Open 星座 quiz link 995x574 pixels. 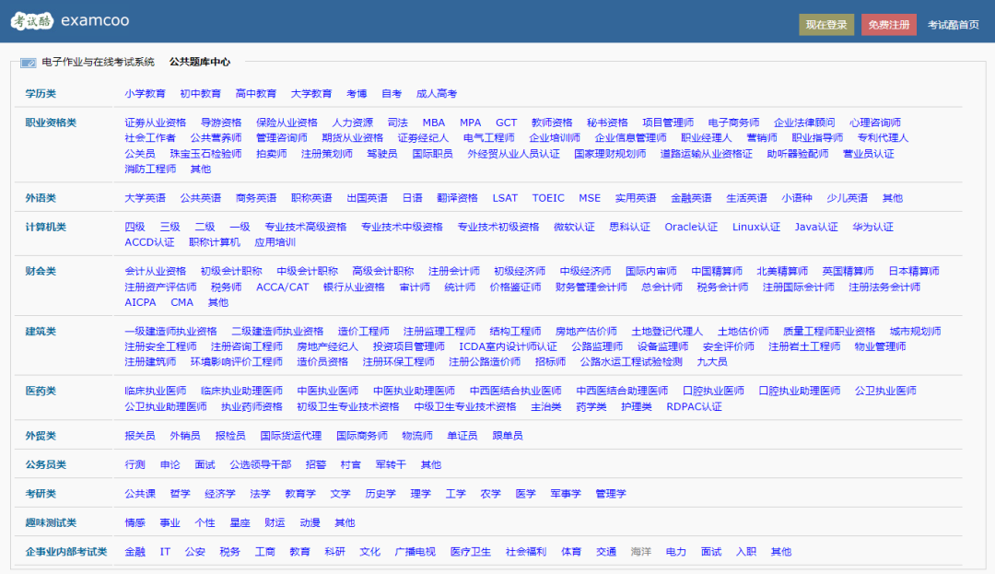click(x=240, y=522)
